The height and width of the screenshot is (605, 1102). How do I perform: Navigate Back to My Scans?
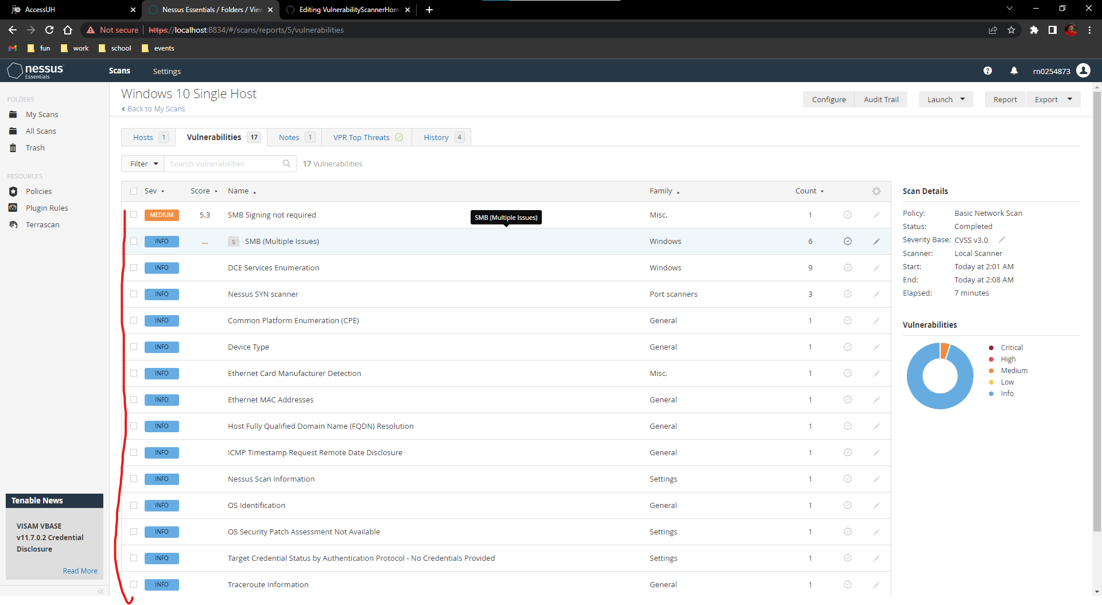(156, 108)
